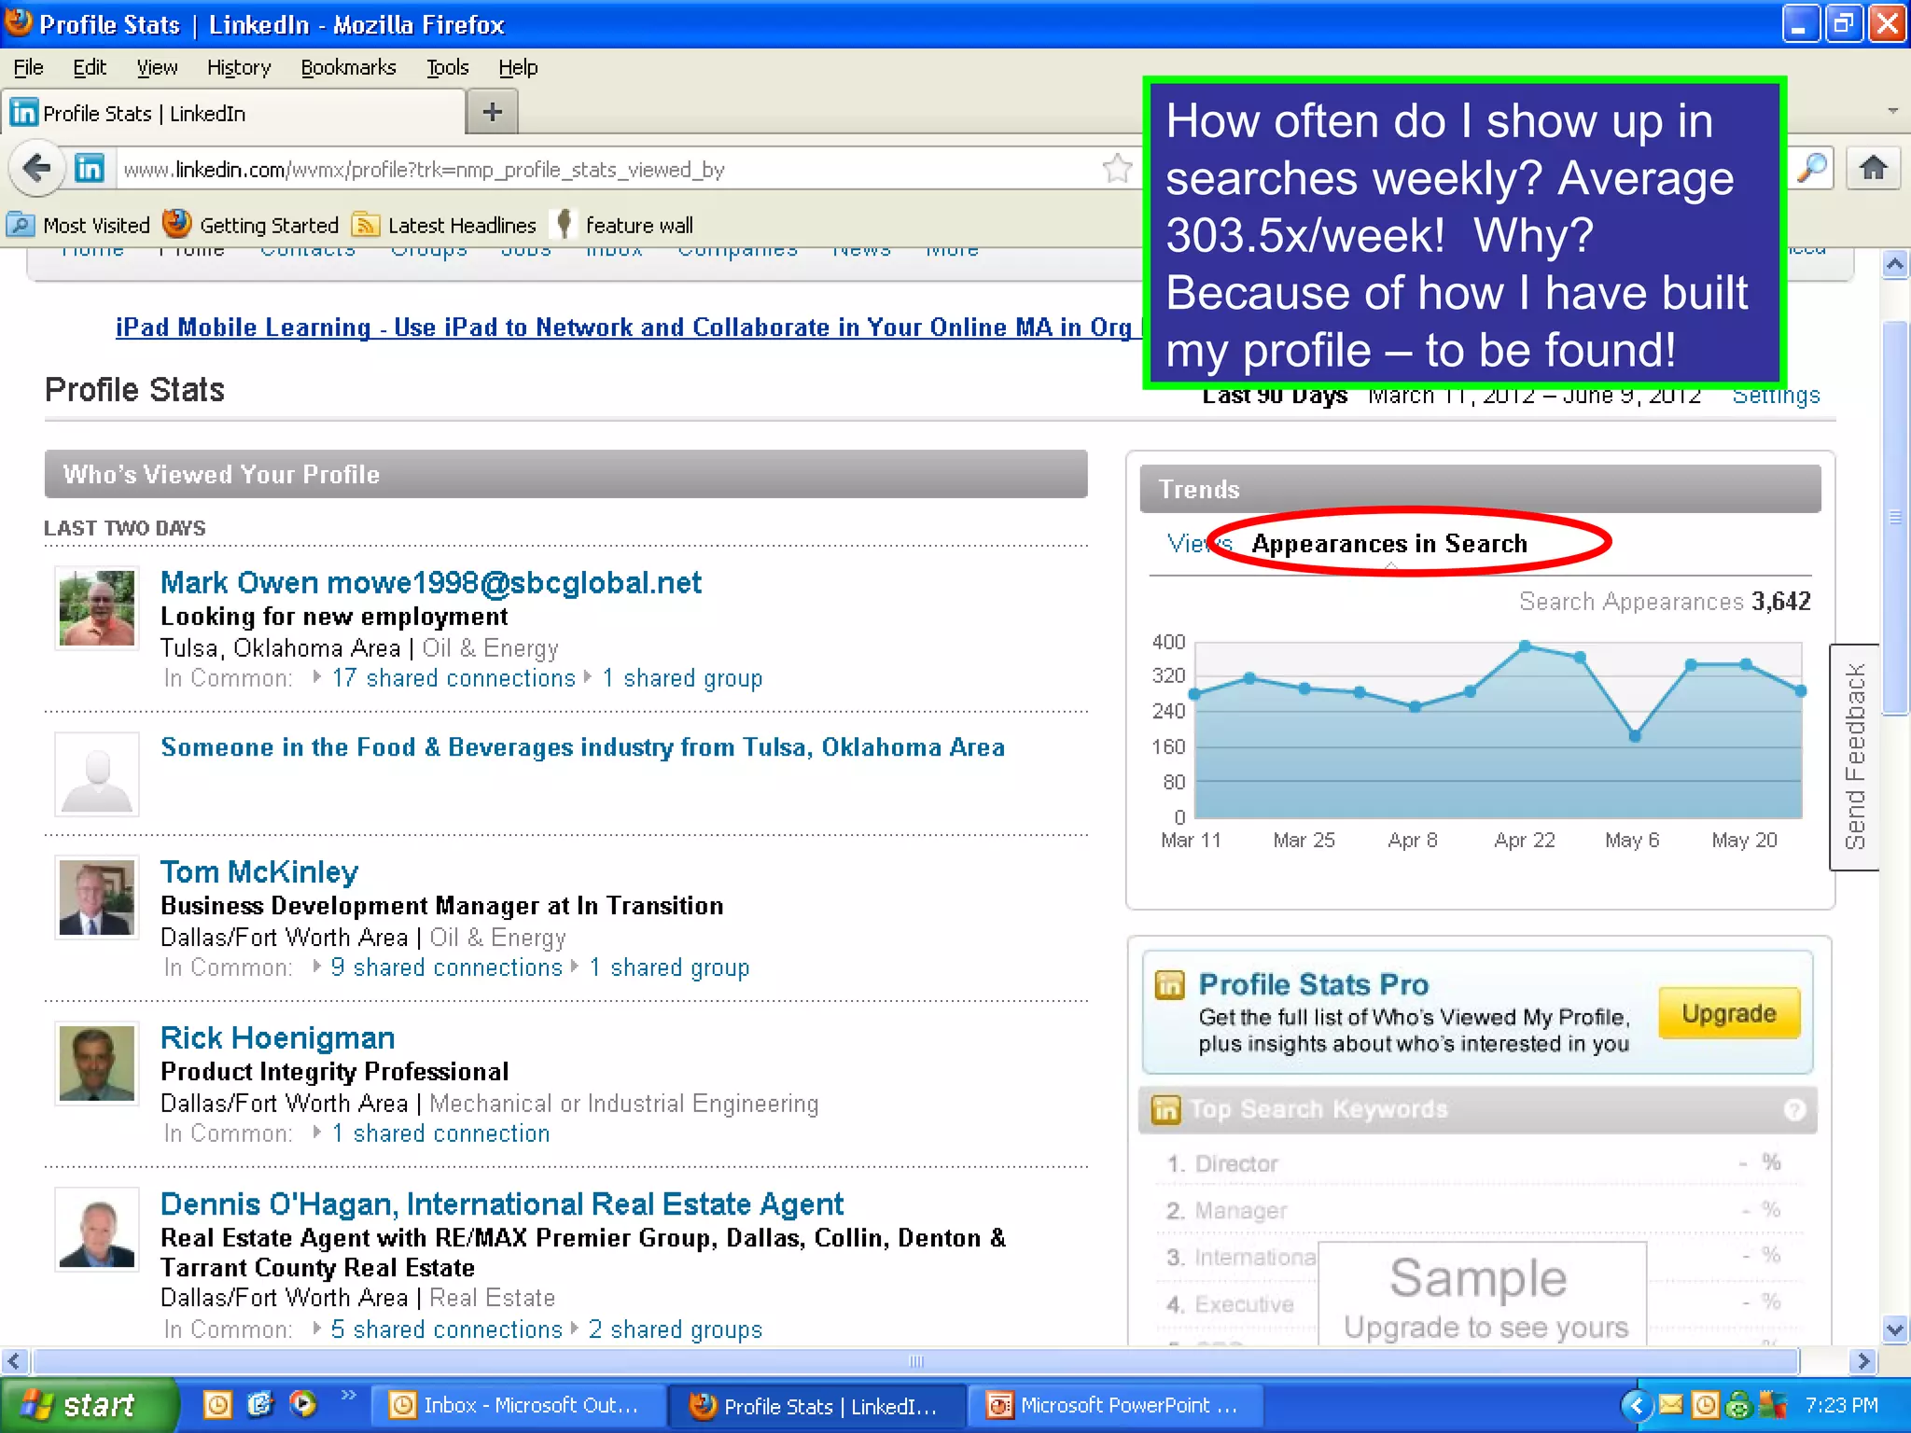Click the Home button in Firefox toolbar

point(1873,168)
